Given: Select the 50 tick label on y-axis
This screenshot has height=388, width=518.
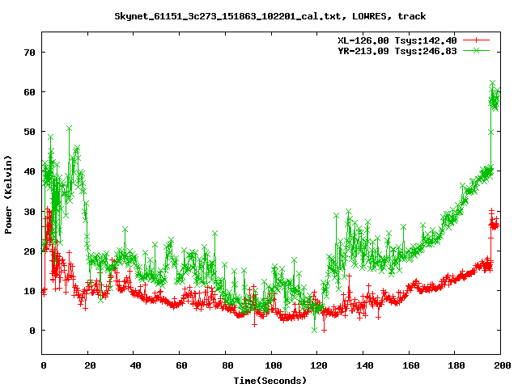Looking at the screenshot, I should 29,132.
